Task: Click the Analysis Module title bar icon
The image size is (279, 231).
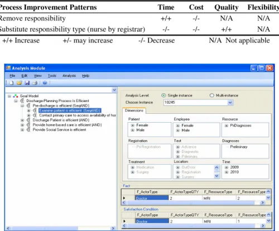Action: pyautogui.click(x=8, y=68)
